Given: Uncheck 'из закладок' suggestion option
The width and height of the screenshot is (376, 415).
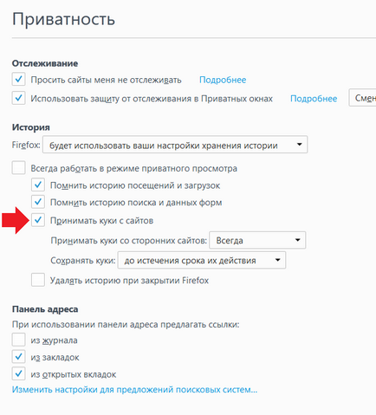Looking at the screenshot, I should pos(18,357).
